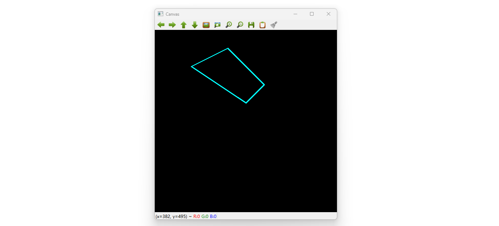Click the Canvas application icon in the titlebar
Screen dimensions: 499x226
pyautogui.click(x=160, y=13)
